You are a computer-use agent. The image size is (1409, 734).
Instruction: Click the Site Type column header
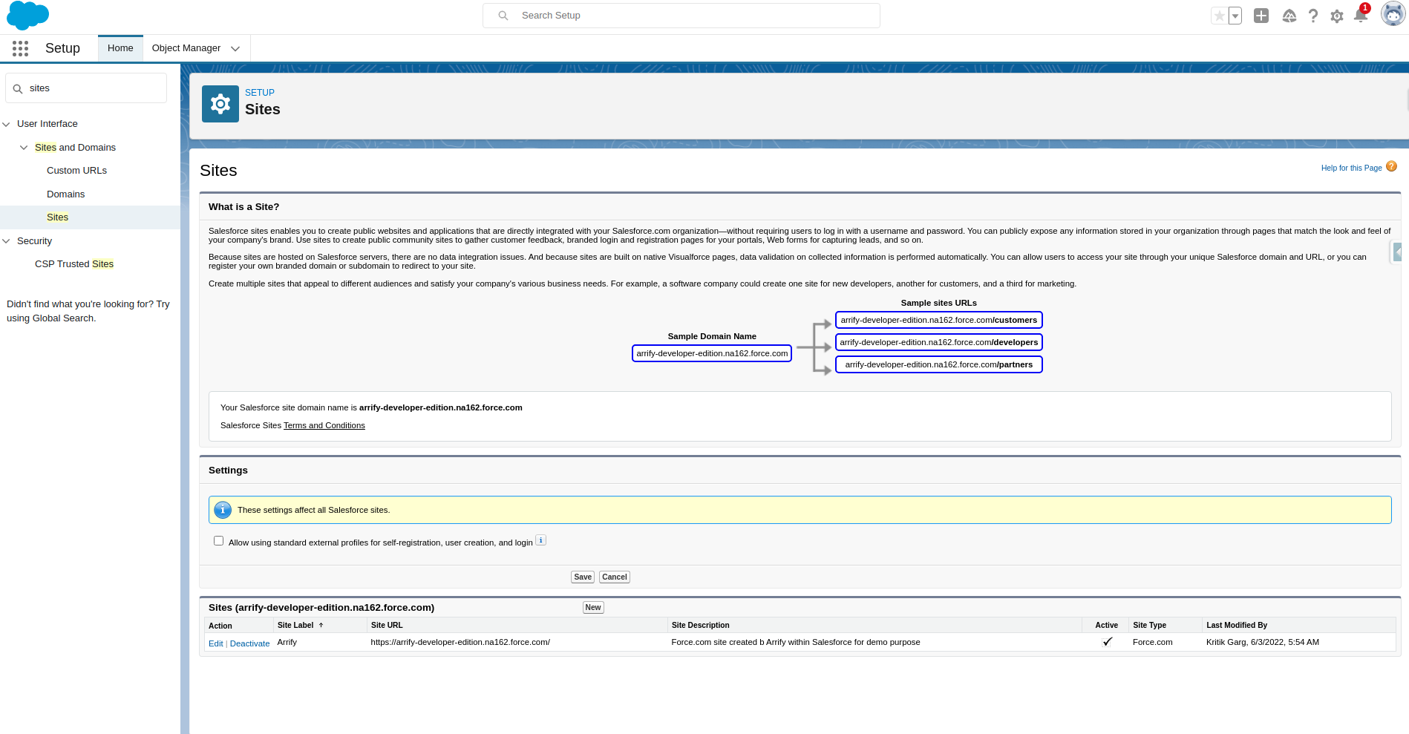tap(1149, 625)
